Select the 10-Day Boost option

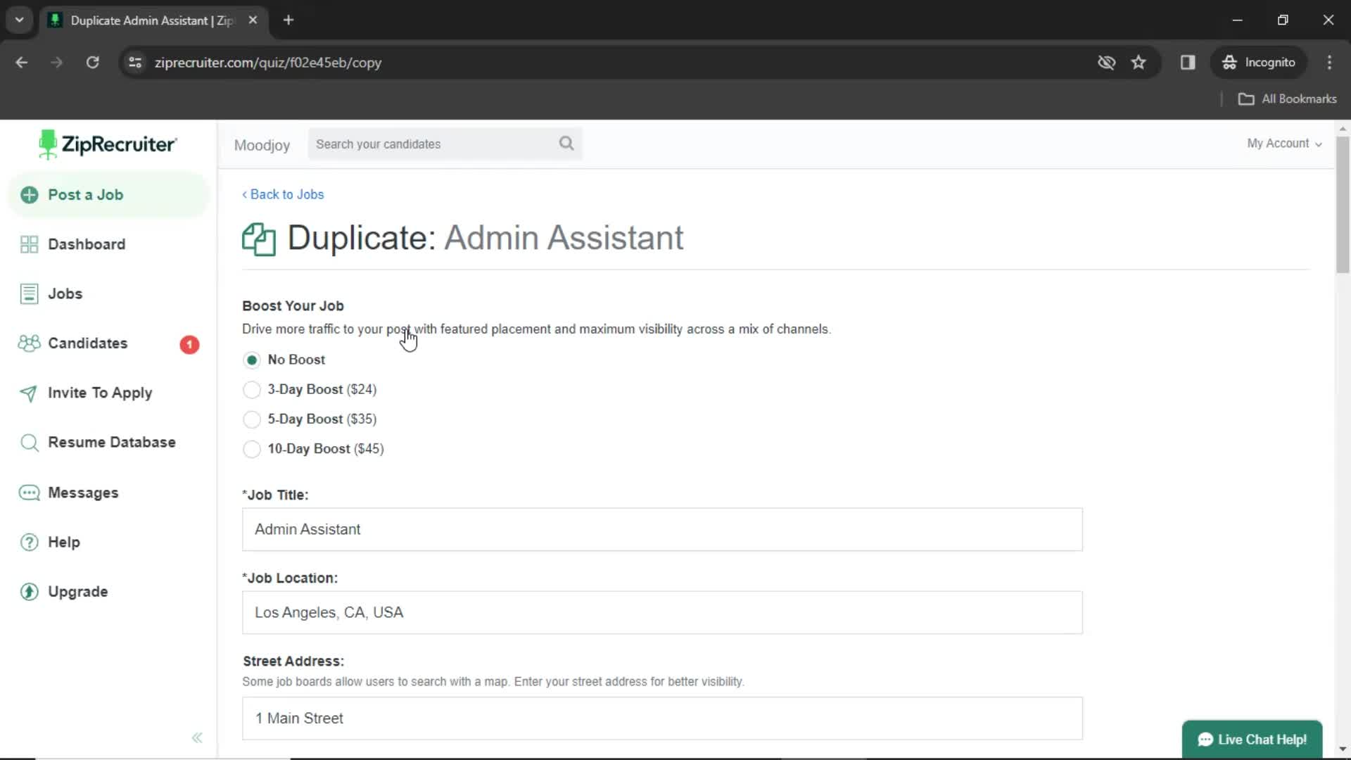pyautogui.click(x=251, y=448)
